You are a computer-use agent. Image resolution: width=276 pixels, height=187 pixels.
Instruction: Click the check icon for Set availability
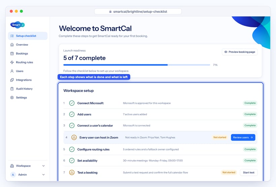(72, 161)
